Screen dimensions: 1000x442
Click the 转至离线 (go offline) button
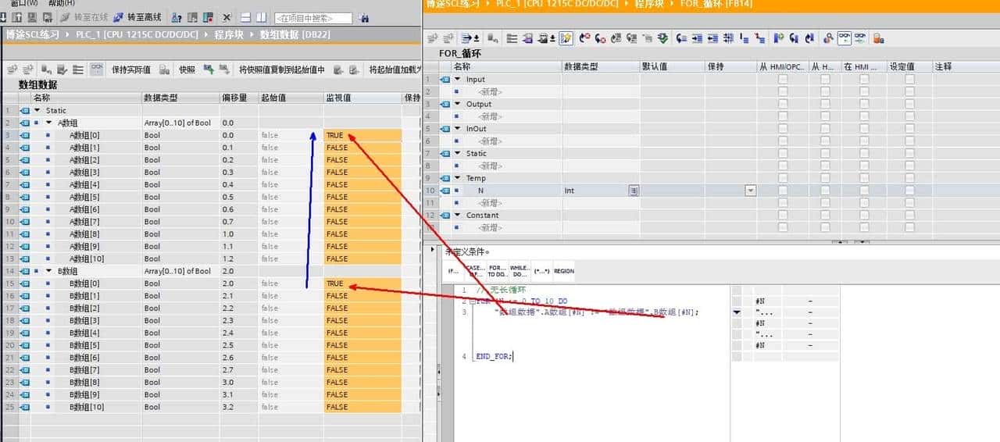(x=137, y=17)
